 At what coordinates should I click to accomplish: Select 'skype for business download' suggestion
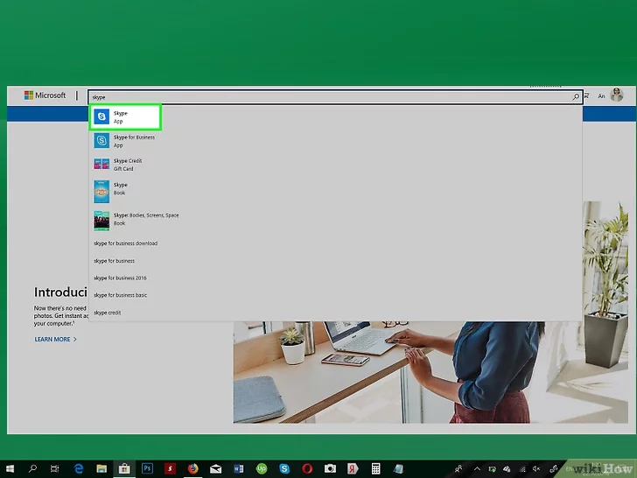(x=125, y=243)
